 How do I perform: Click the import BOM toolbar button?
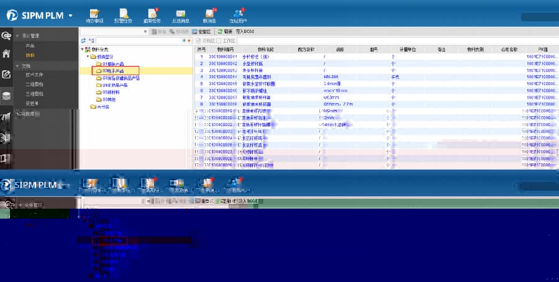coord(245,32)
